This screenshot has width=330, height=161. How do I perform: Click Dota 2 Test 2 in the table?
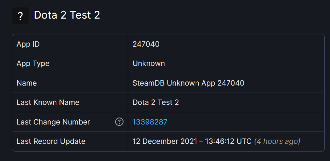[156, 102]
